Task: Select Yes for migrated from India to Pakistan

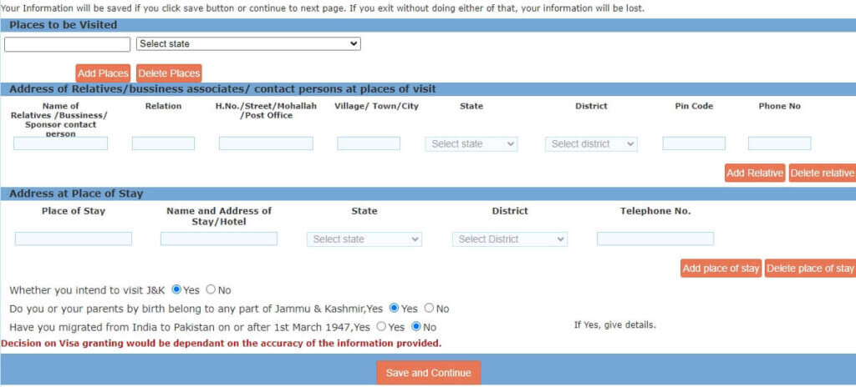Action: tap(381, 327)
